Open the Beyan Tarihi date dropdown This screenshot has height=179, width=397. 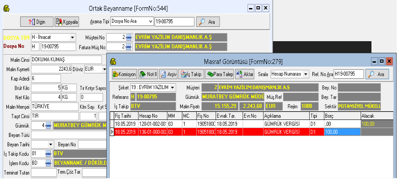51,145
